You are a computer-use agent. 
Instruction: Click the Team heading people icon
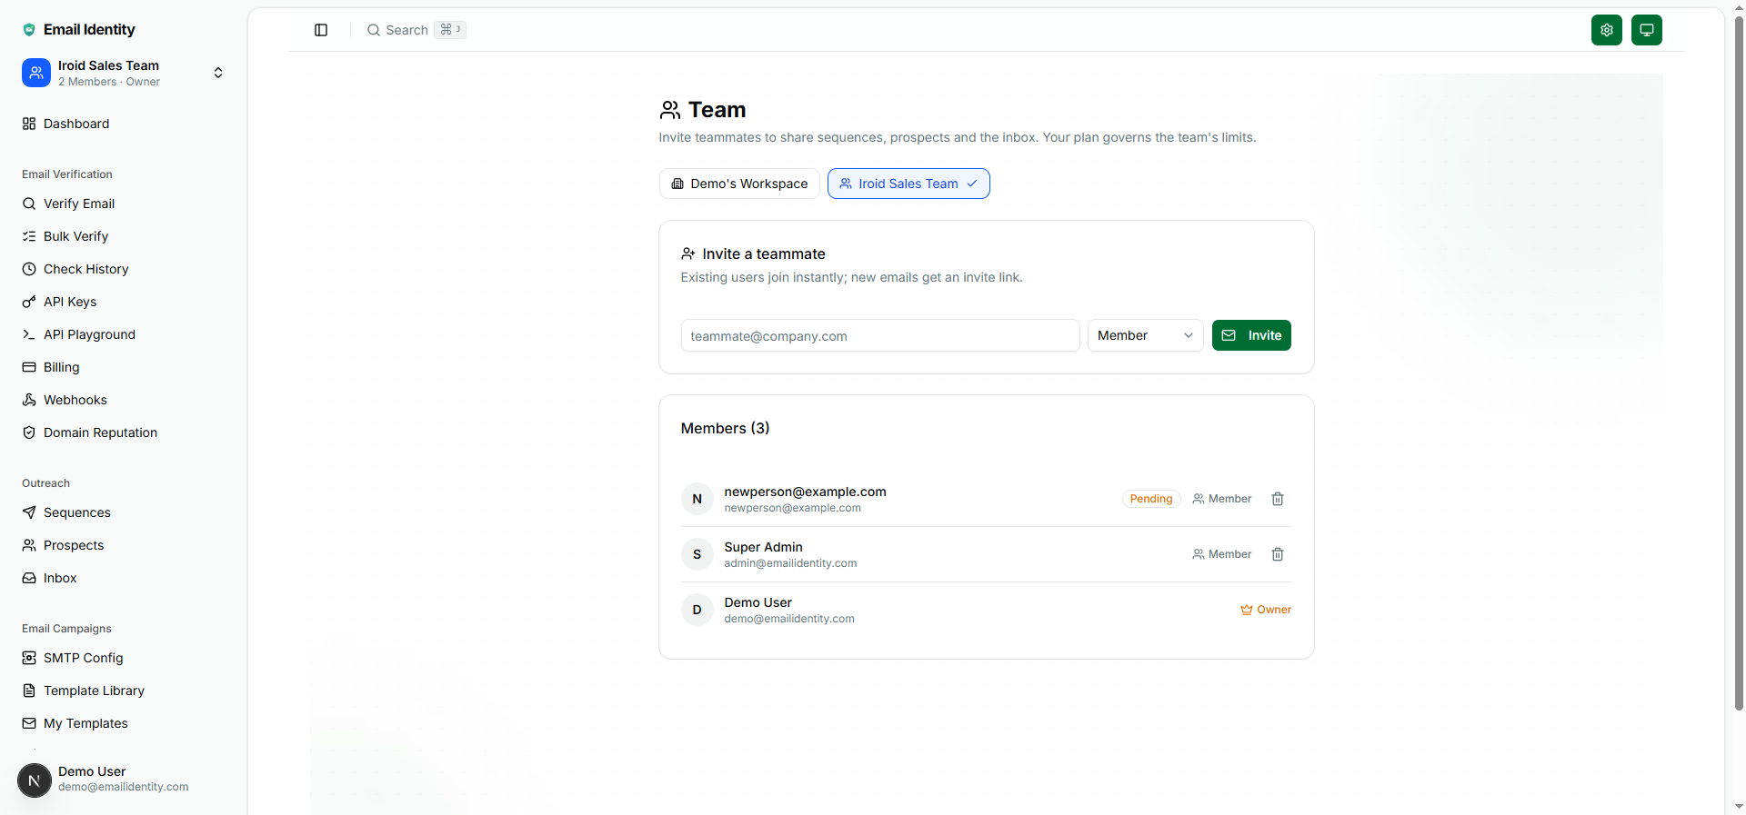(670, 110)
